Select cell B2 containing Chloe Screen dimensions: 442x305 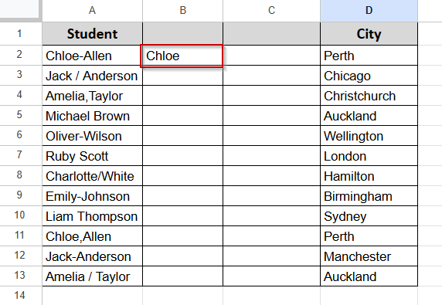coord(182,56)
